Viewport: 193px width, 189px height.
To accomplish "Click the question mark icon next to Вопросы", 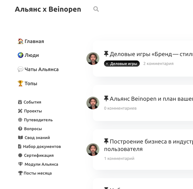I will pyautogui.click(x=20, y=128).
